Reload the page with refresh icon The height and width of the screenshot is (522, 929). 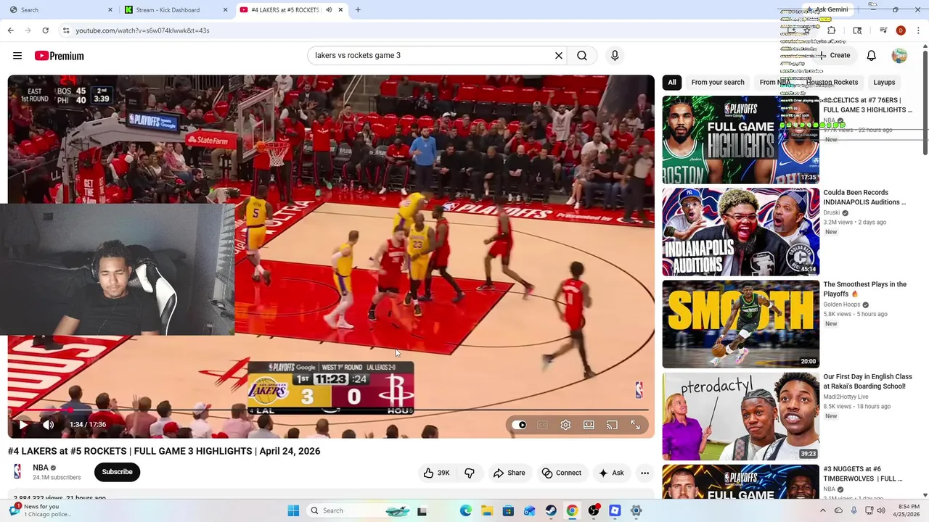[45, 30]
